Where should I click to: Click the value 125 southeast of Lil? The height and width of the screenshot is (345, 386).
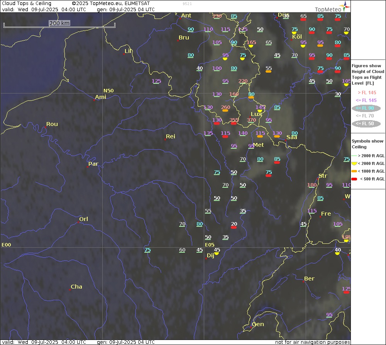[x=156, y=81]
